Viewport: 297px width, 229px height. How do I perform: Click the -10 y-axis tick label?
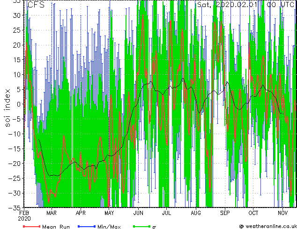[x=13, y=134]
